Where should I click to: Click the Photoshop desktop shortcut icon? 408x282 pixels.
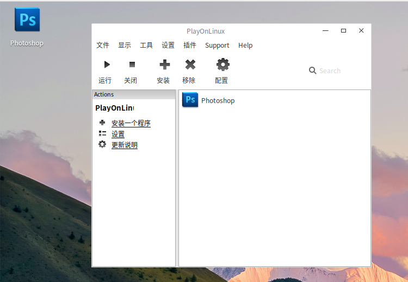27,20
